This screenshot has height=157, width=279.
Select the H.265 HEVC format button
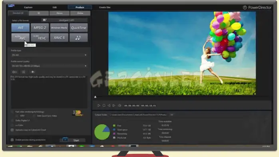[40, 38]
